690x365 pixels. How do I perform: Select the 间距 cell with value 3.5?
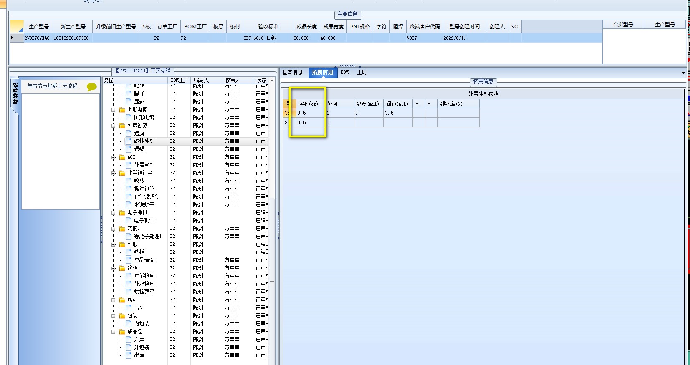point(398,113)
